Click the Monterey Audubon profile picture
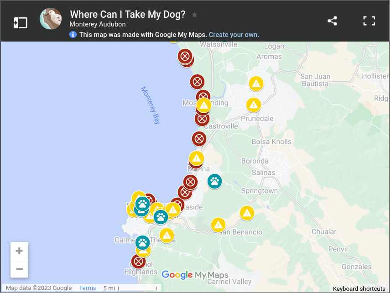Viewport: 391px width, 294px height. click(x=51, y=19)
